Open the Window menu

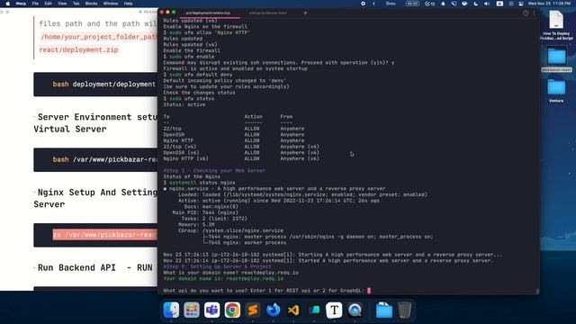click(111, 4)
